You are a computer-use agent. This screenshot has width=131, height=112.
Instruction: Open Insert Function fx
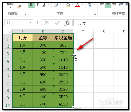pyautogui.click(x=67, y=23)
